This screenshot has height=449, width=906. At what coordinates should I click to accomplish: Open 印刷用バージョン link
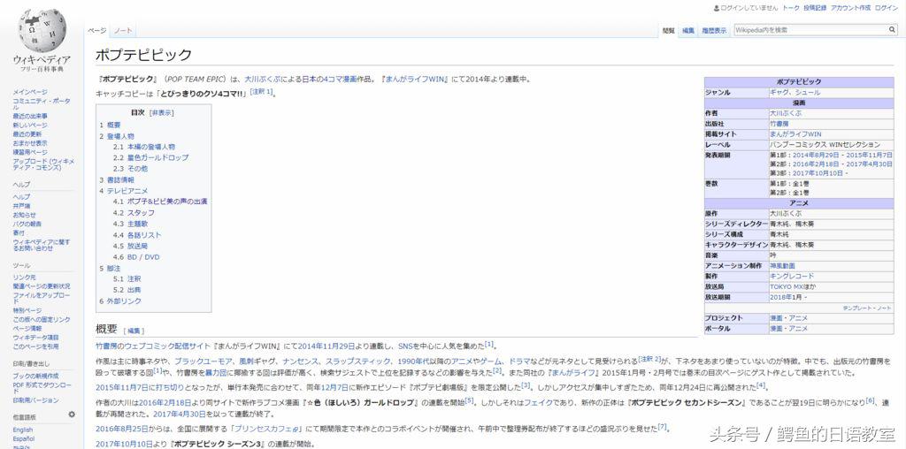click(x=35, y=400)
